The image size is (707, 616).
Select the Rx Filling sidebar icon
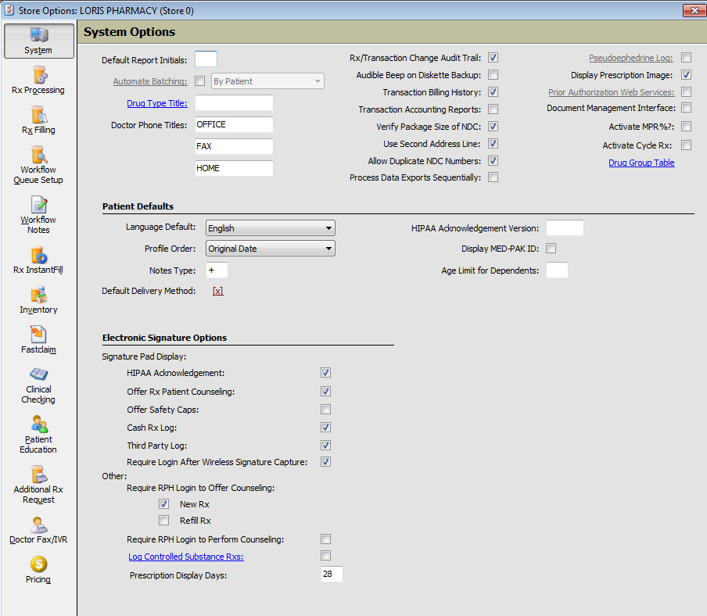pos(38,115)
